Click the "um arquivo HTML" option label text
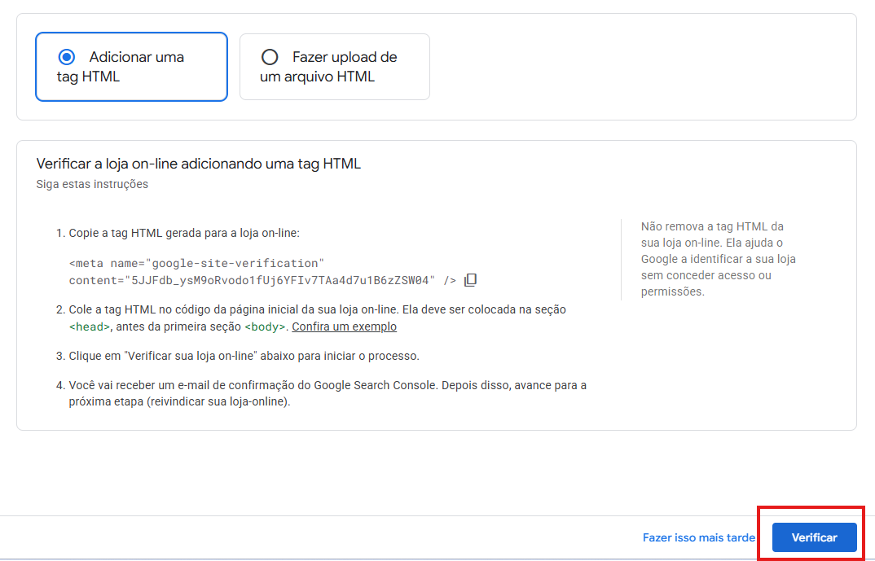Screen dimensions: 875x561 click(317, 77)
